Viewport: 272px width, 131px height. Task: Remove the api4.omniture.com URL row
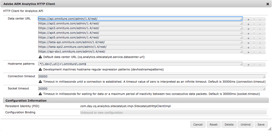pyautogui.click(x=260, y=33)
